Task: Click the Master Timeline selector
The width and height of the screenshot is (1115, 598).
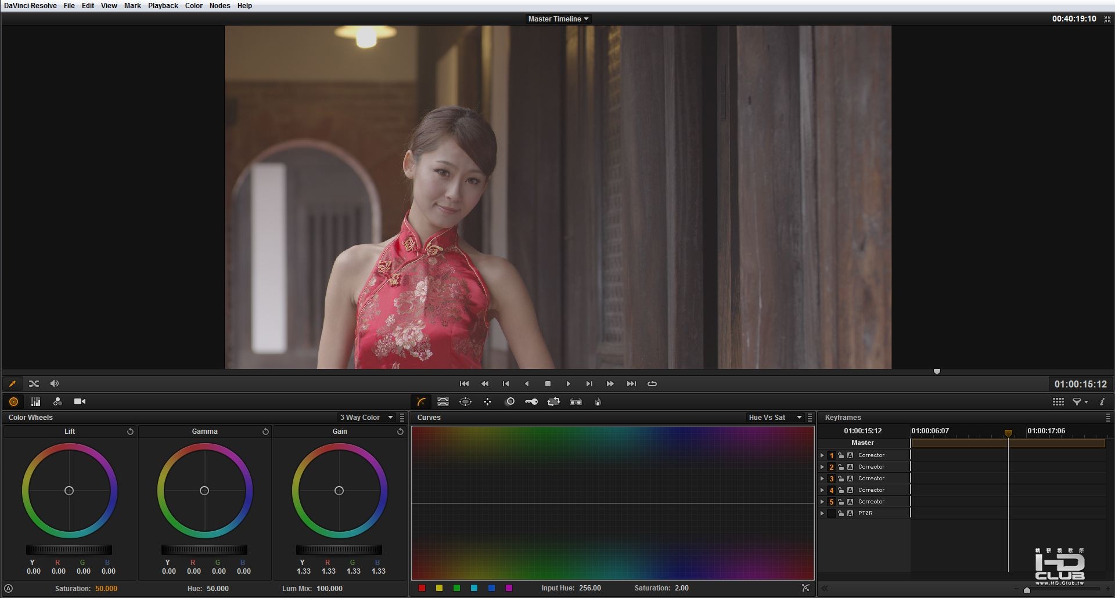Action: (x=557, y=19)
